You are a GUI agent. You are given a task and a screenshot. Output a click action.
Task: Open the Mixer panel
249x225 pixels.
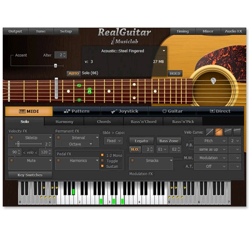click(208, 31)
